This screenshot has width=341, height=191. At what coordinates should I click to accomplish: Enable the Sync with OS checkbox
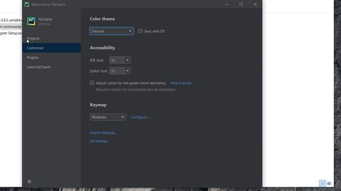(140, 31)
